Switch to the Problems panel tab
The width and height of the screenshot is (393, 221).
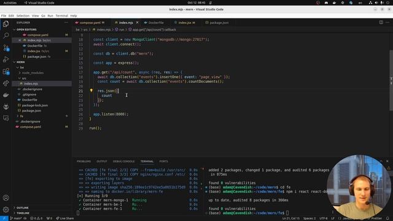84,161
